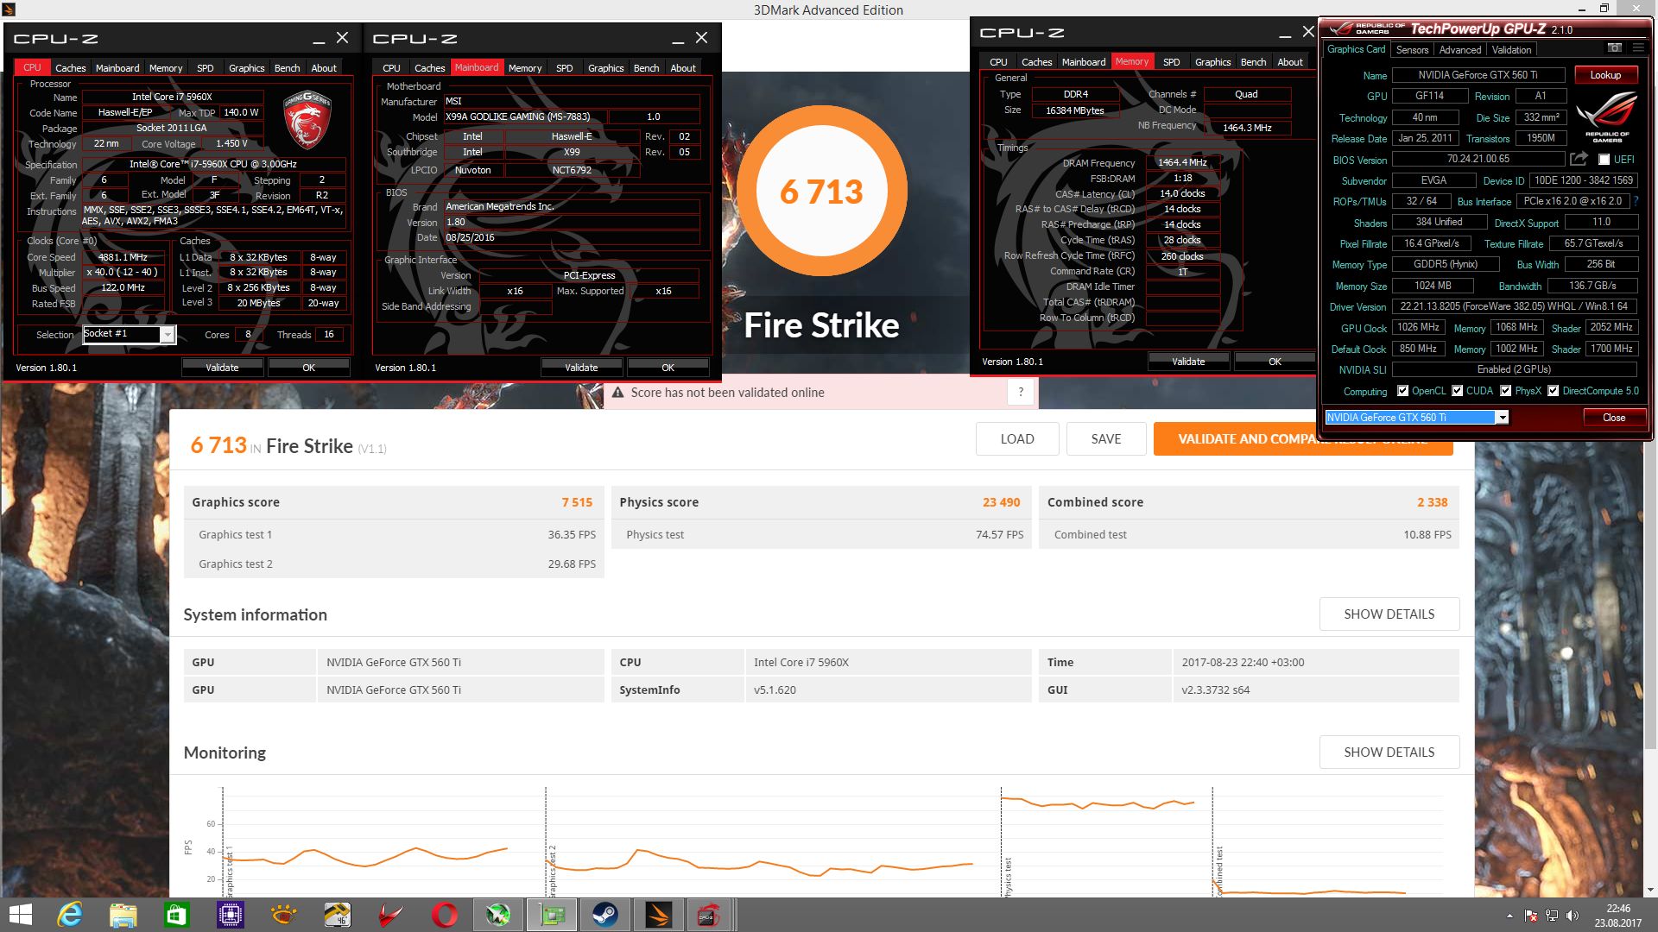Viewport: 1658px width, 932px height.
Task: Click the network tray icon
Action: coord(1552,916)
